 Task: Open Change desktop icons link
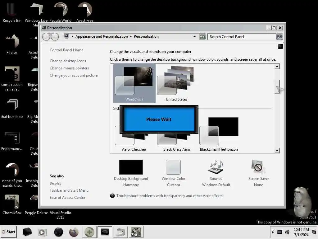68,61
